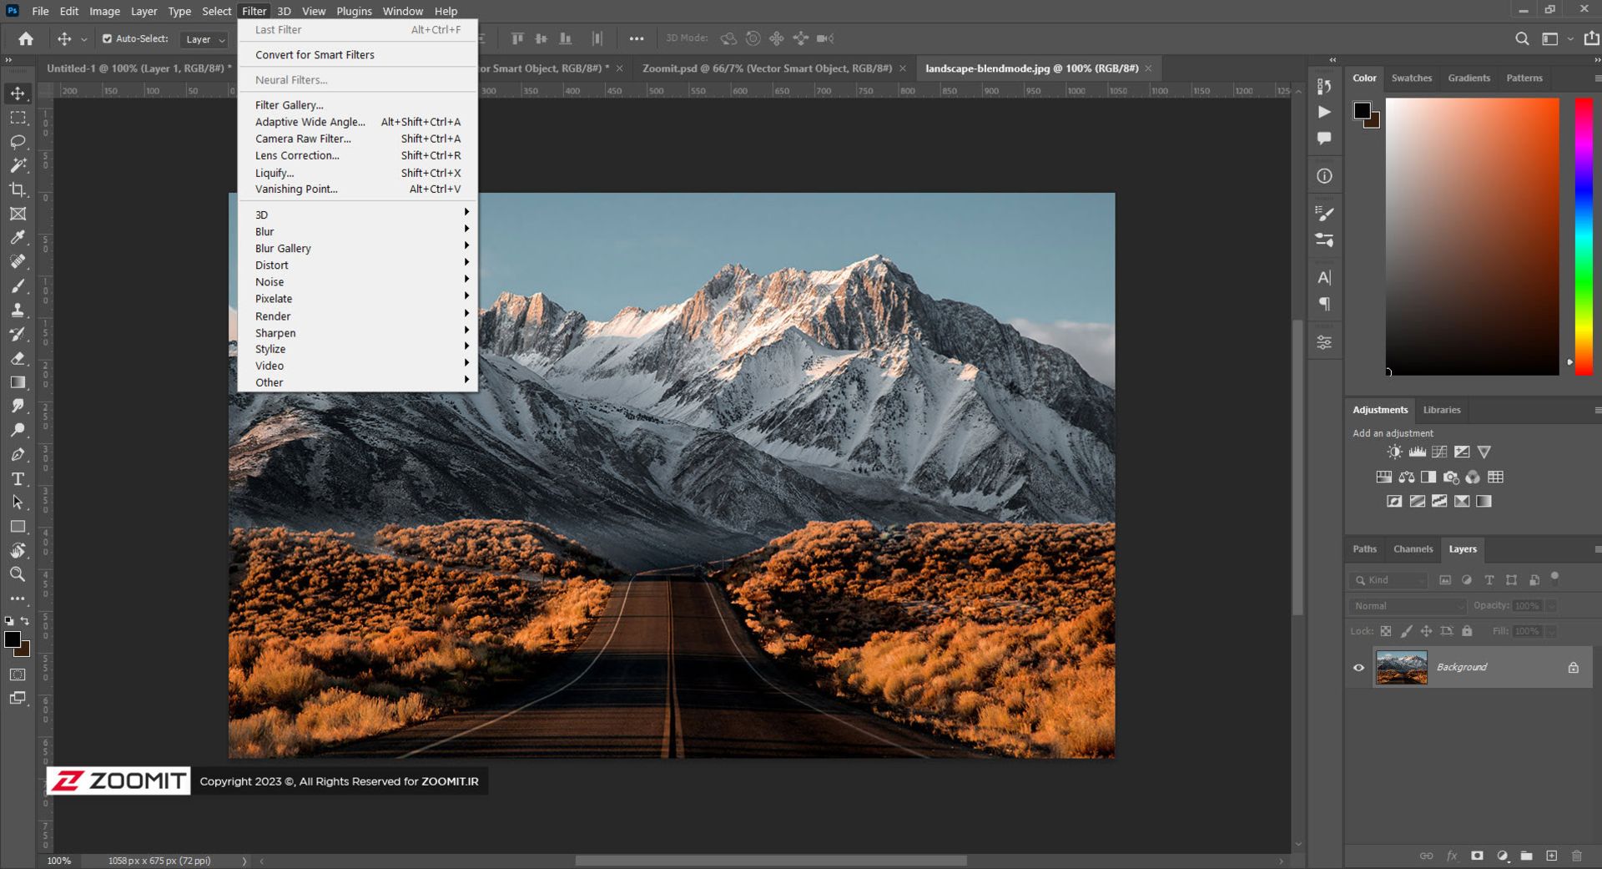
Task: Select the Zoom tool in toolbar
Action: (x=18, y=574)
